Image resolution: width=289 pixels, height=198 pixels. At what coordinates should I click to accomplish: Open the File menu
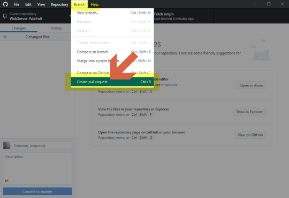pos(17,4)
